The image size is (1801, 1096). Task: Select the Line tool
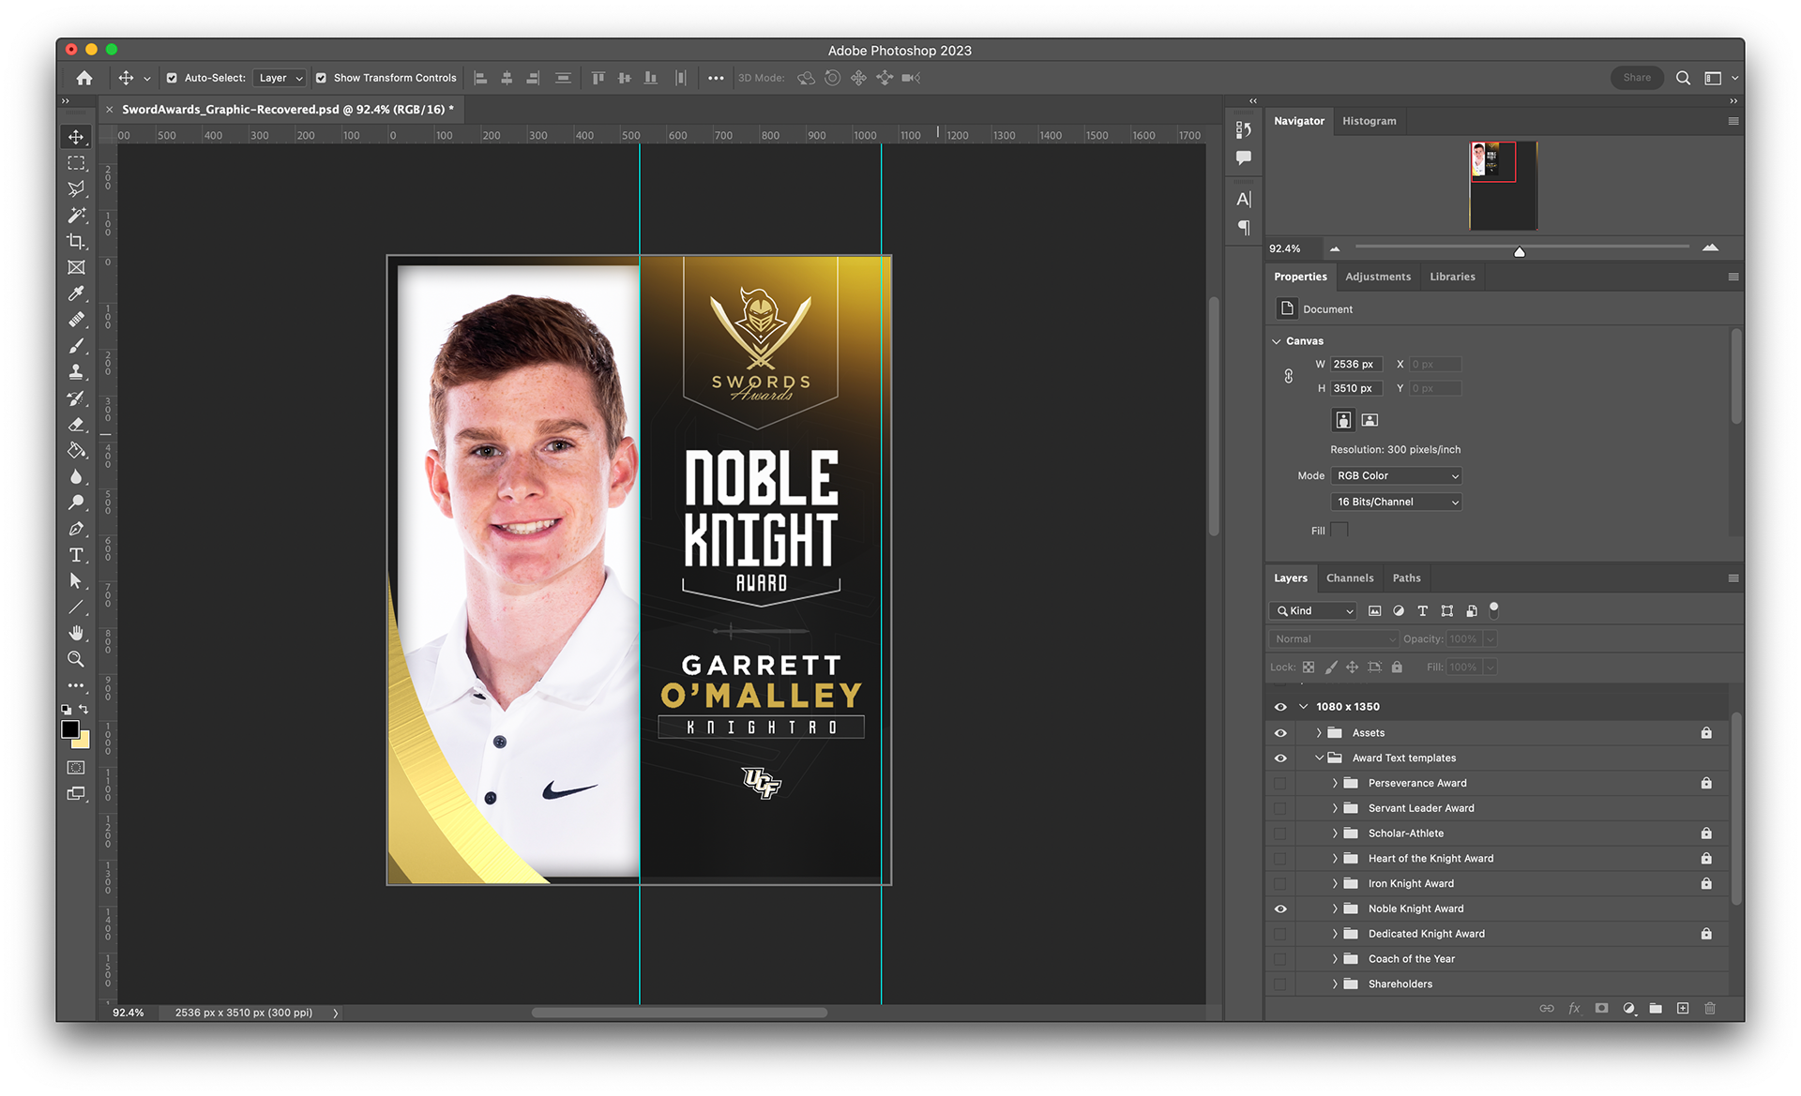[x=76, y=608]
